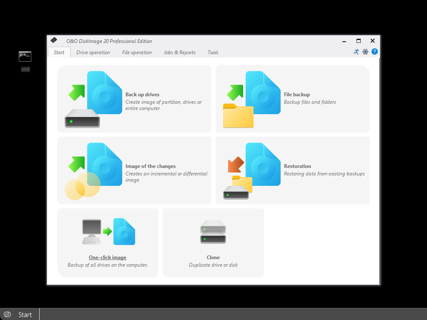Close the O&O DiskImage window
Screen dimensions: 427x320
372,41
